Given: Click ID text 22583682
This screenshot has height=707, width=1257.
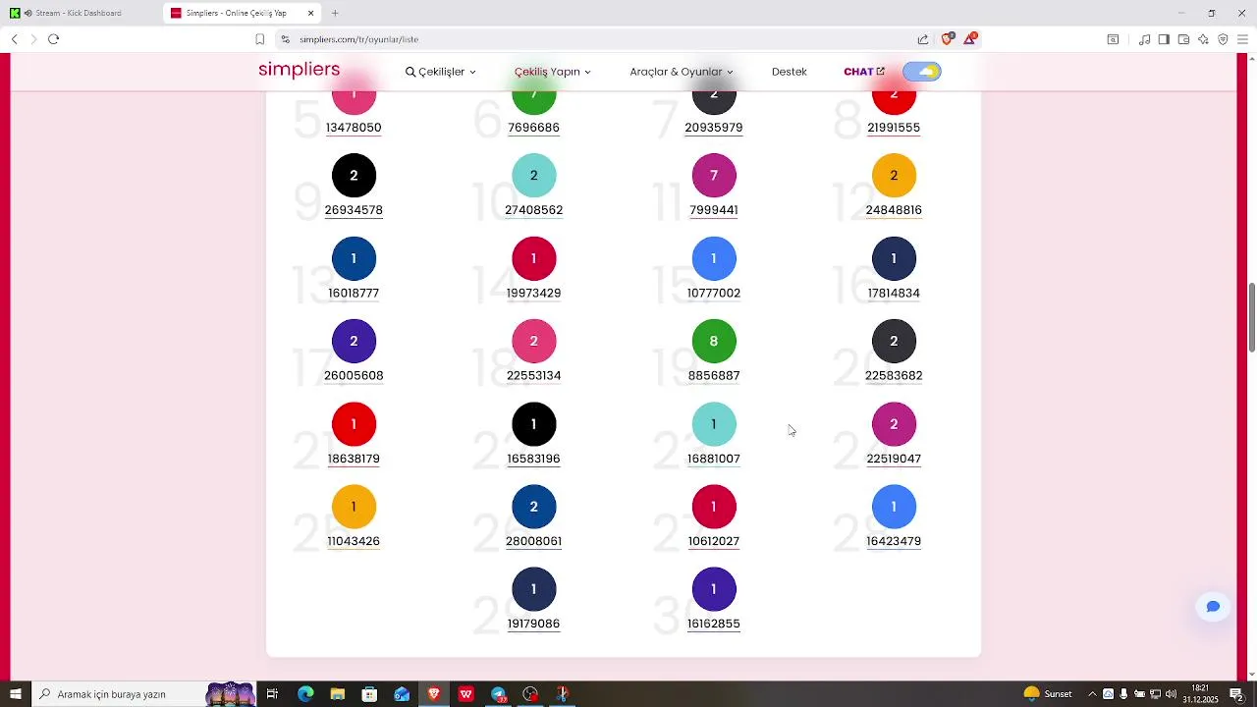Looking at the screenshot, I should [x=894, y=376].
